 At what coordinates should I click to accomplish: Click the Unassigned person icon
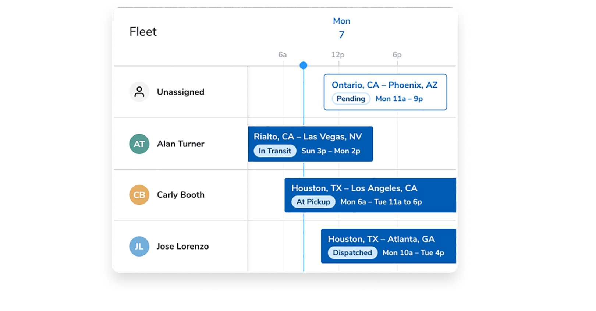tap(139, 92)
